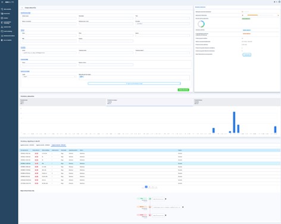Click the outlined button at the right panel bottom
Viewport: 281px width, 224px height.
click(x=247, y=55)
